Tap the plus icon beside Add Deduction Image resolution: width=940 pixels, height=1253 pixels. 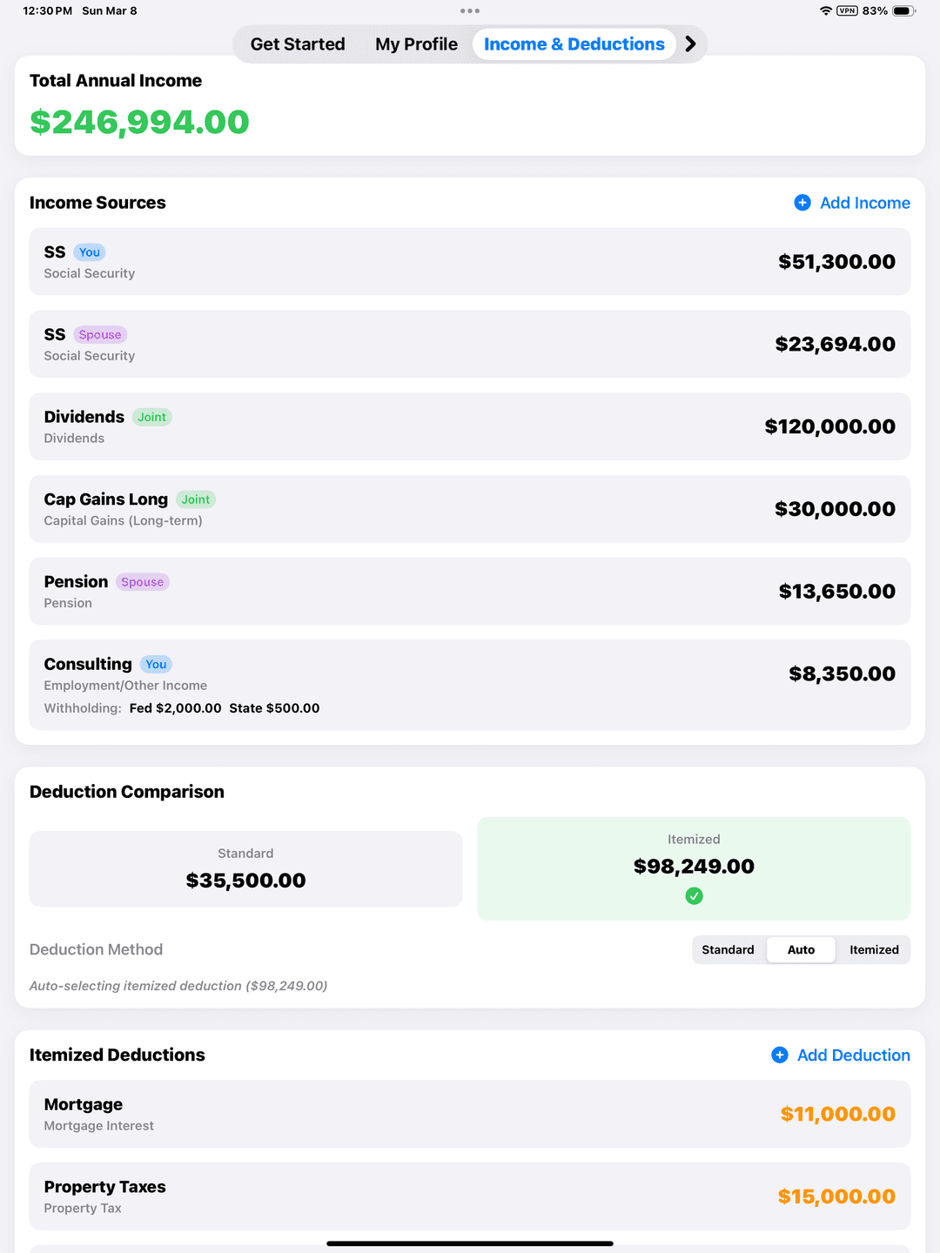pyautogui.click(x=779, y=1055)
